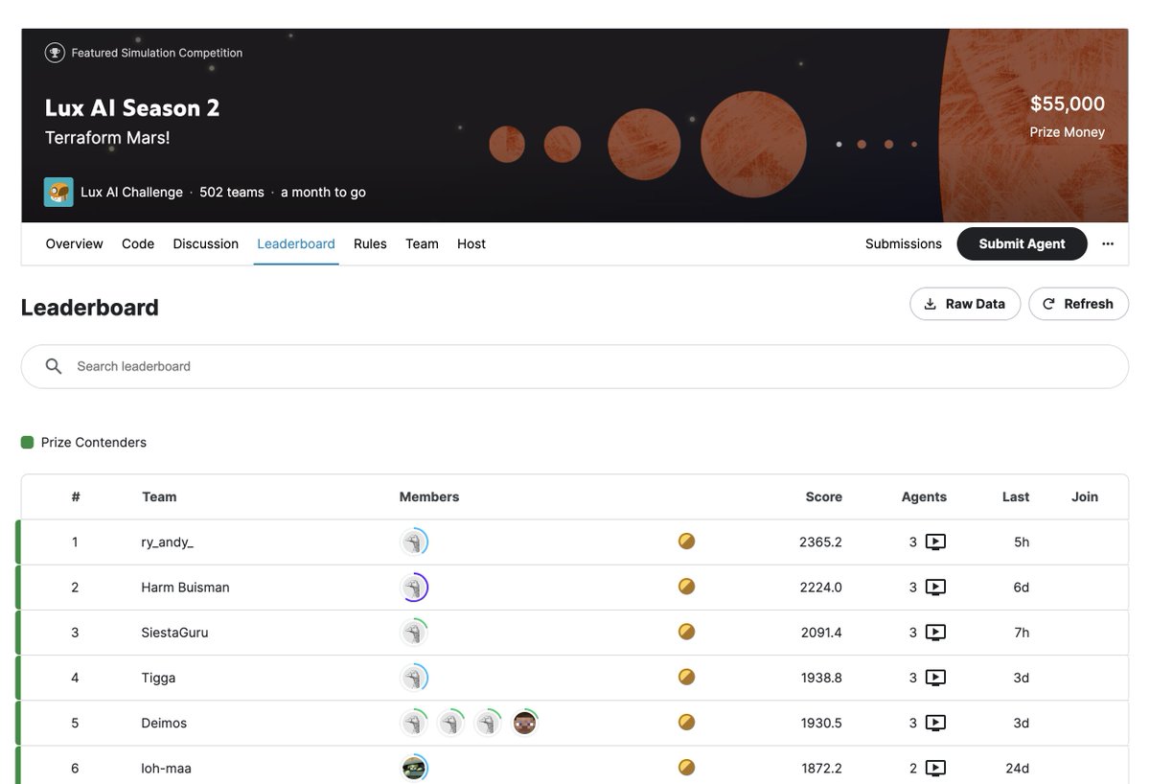Click the Submit Agent button

[x=1022, y=243]
